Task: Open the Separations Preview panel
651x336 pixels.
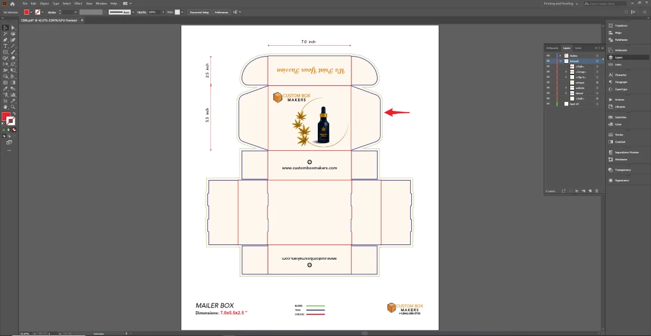Action: (626, 153)
